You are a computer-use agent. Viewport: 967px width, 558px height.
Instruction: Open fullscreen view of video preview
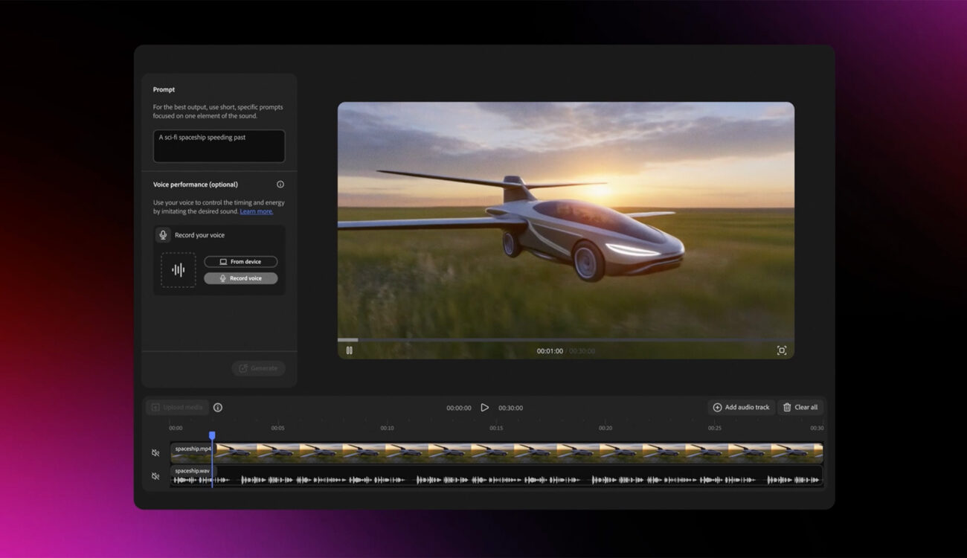(781, 350)
